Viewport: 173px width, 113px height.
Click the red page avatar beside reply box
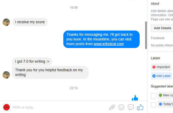coord(7,107)
